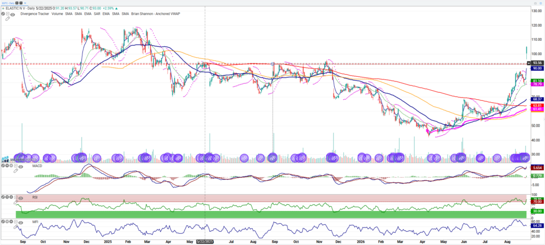The height and width of the screenshot is (245, 545).
Task: Move the MACD pane up
Action: tap(11, 165)
